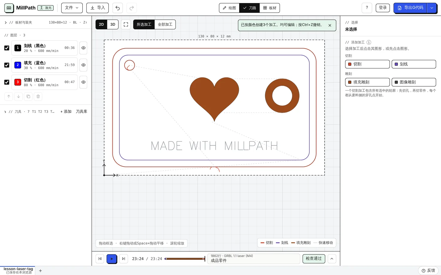Open the 刀具库 tool library
441x275 pixels.
[x=81, y=112]
